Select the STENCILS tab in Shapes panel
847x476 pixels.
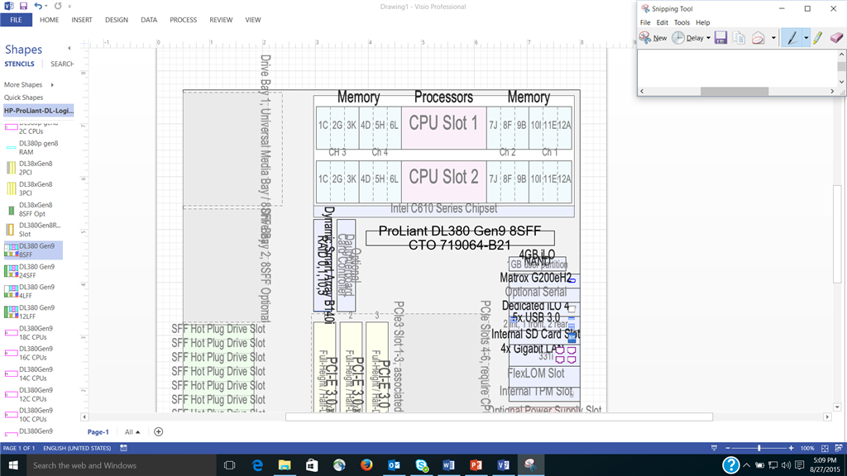coord(20,64)
